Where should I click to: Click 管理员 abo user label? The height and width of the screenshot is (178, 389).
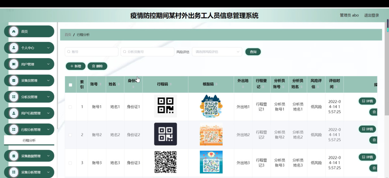[349, 15]
